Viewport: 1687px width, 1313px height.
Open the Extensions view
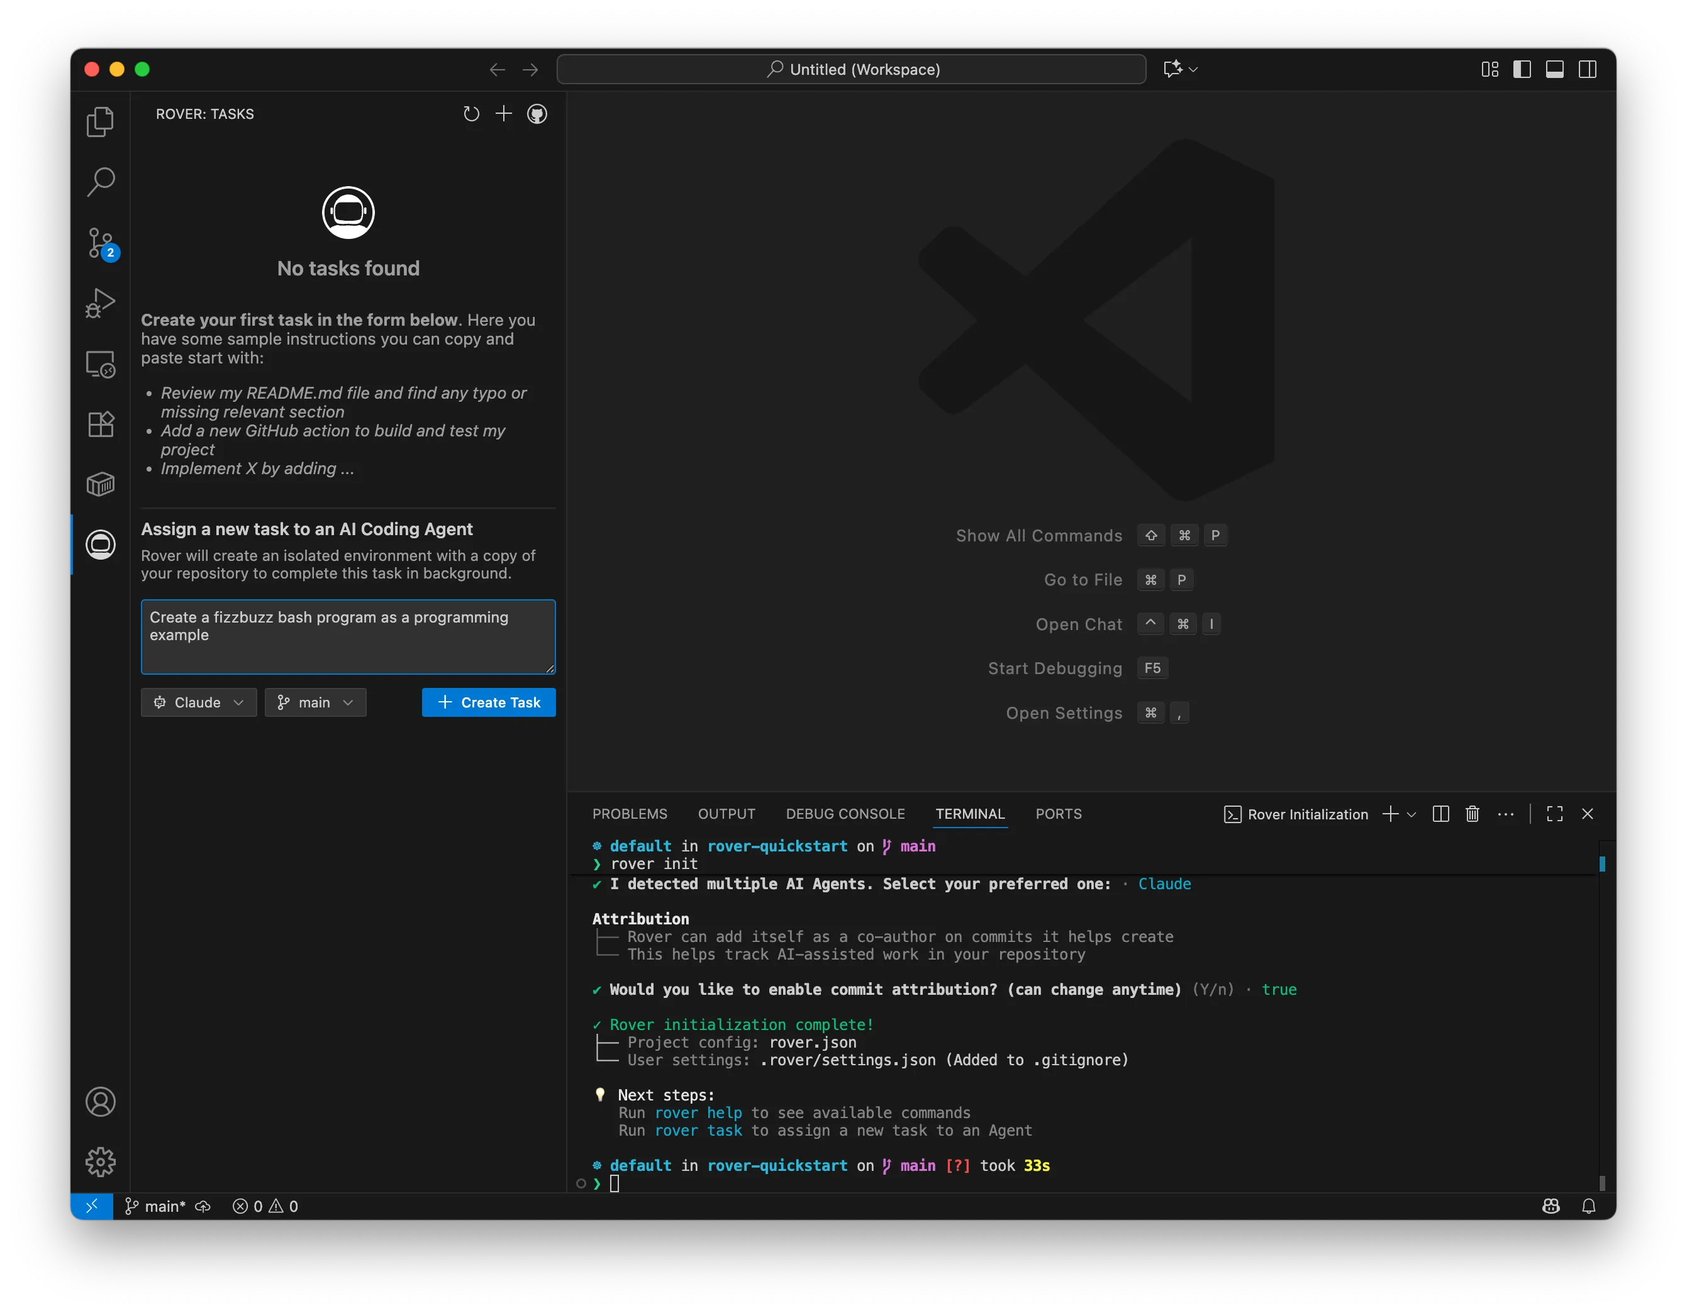[101, 423]
